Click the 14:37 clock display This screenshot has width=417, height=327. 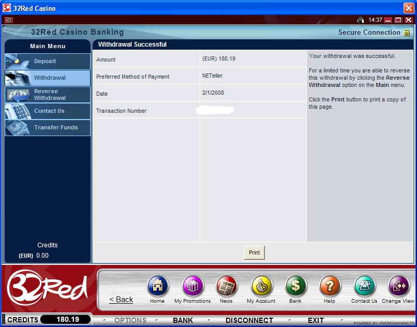[375, 20]
